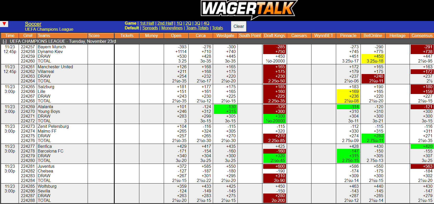The image size is (434, 204).
Task: Click the WagerTalk logo
Action: pyautogui.click(x=249, y=9)
